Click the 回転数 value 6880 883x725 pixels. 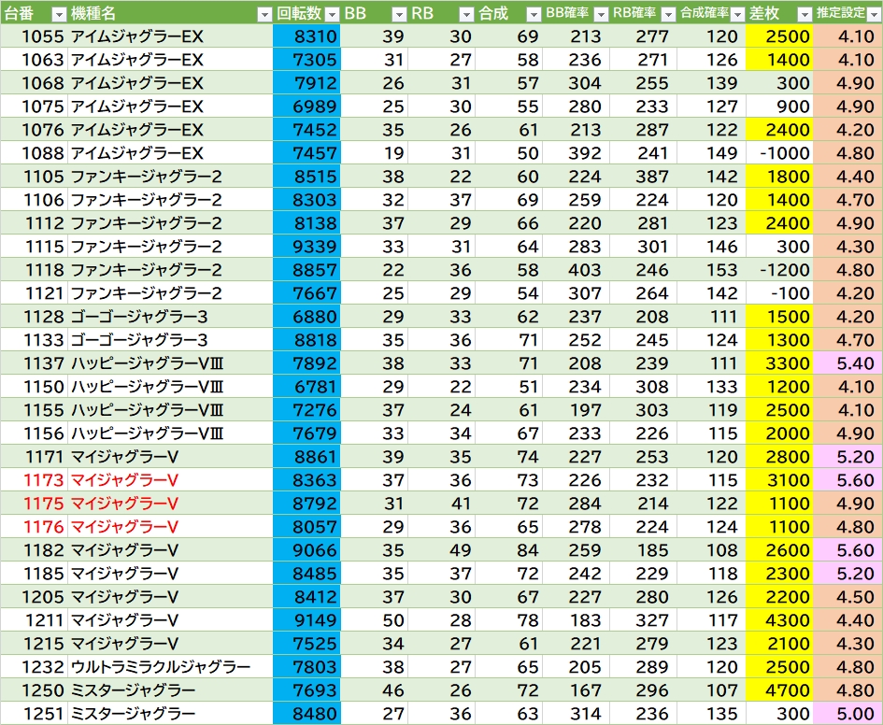coord(316,317)
